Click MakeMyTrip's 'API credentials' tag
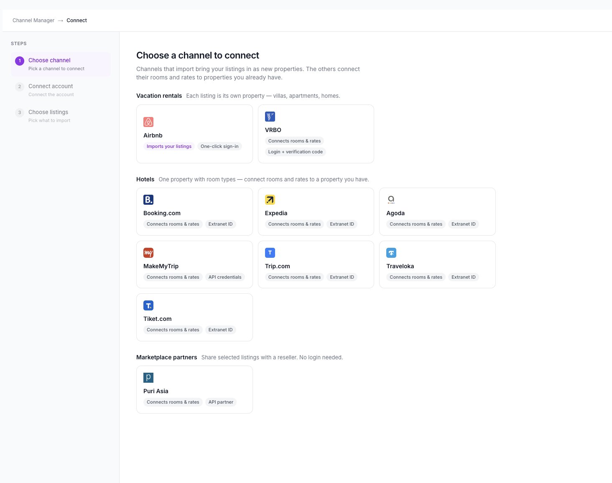 [225, 277]
